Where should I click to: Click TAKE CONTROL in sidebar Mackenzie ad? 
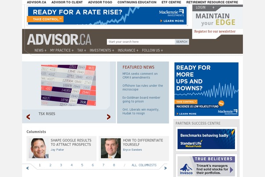pyautogui.click(x=186, y=102)
